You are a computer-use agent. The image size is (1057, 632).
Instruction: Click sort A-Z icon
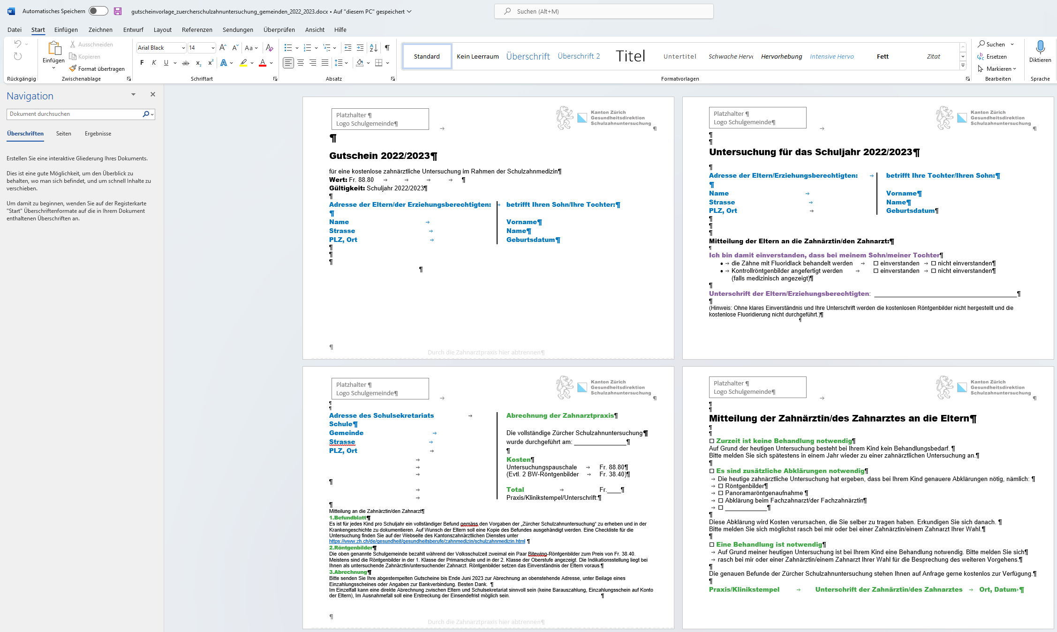tap(373, 47)
